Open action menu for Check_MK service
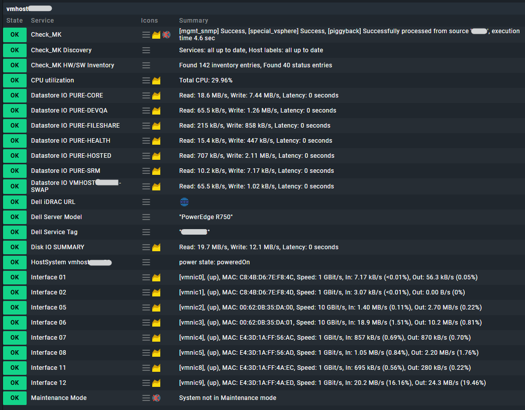Screen dimensions: 525x410 pyautogui.click(x=146, y=35)
